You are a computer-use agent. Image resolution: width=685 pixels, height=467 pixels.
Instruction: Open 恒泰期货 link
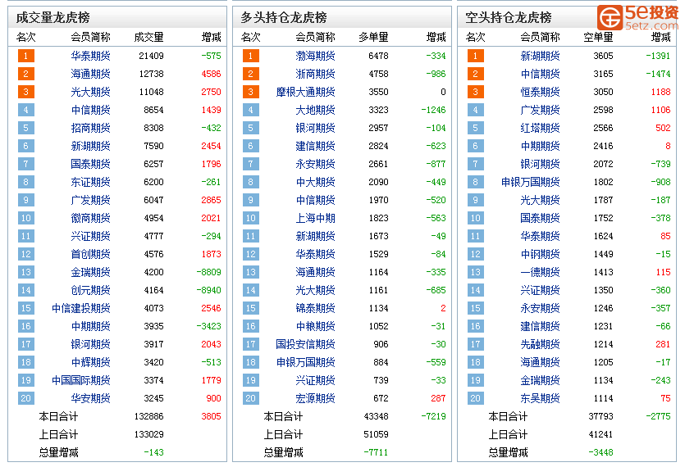click(541, 92)
